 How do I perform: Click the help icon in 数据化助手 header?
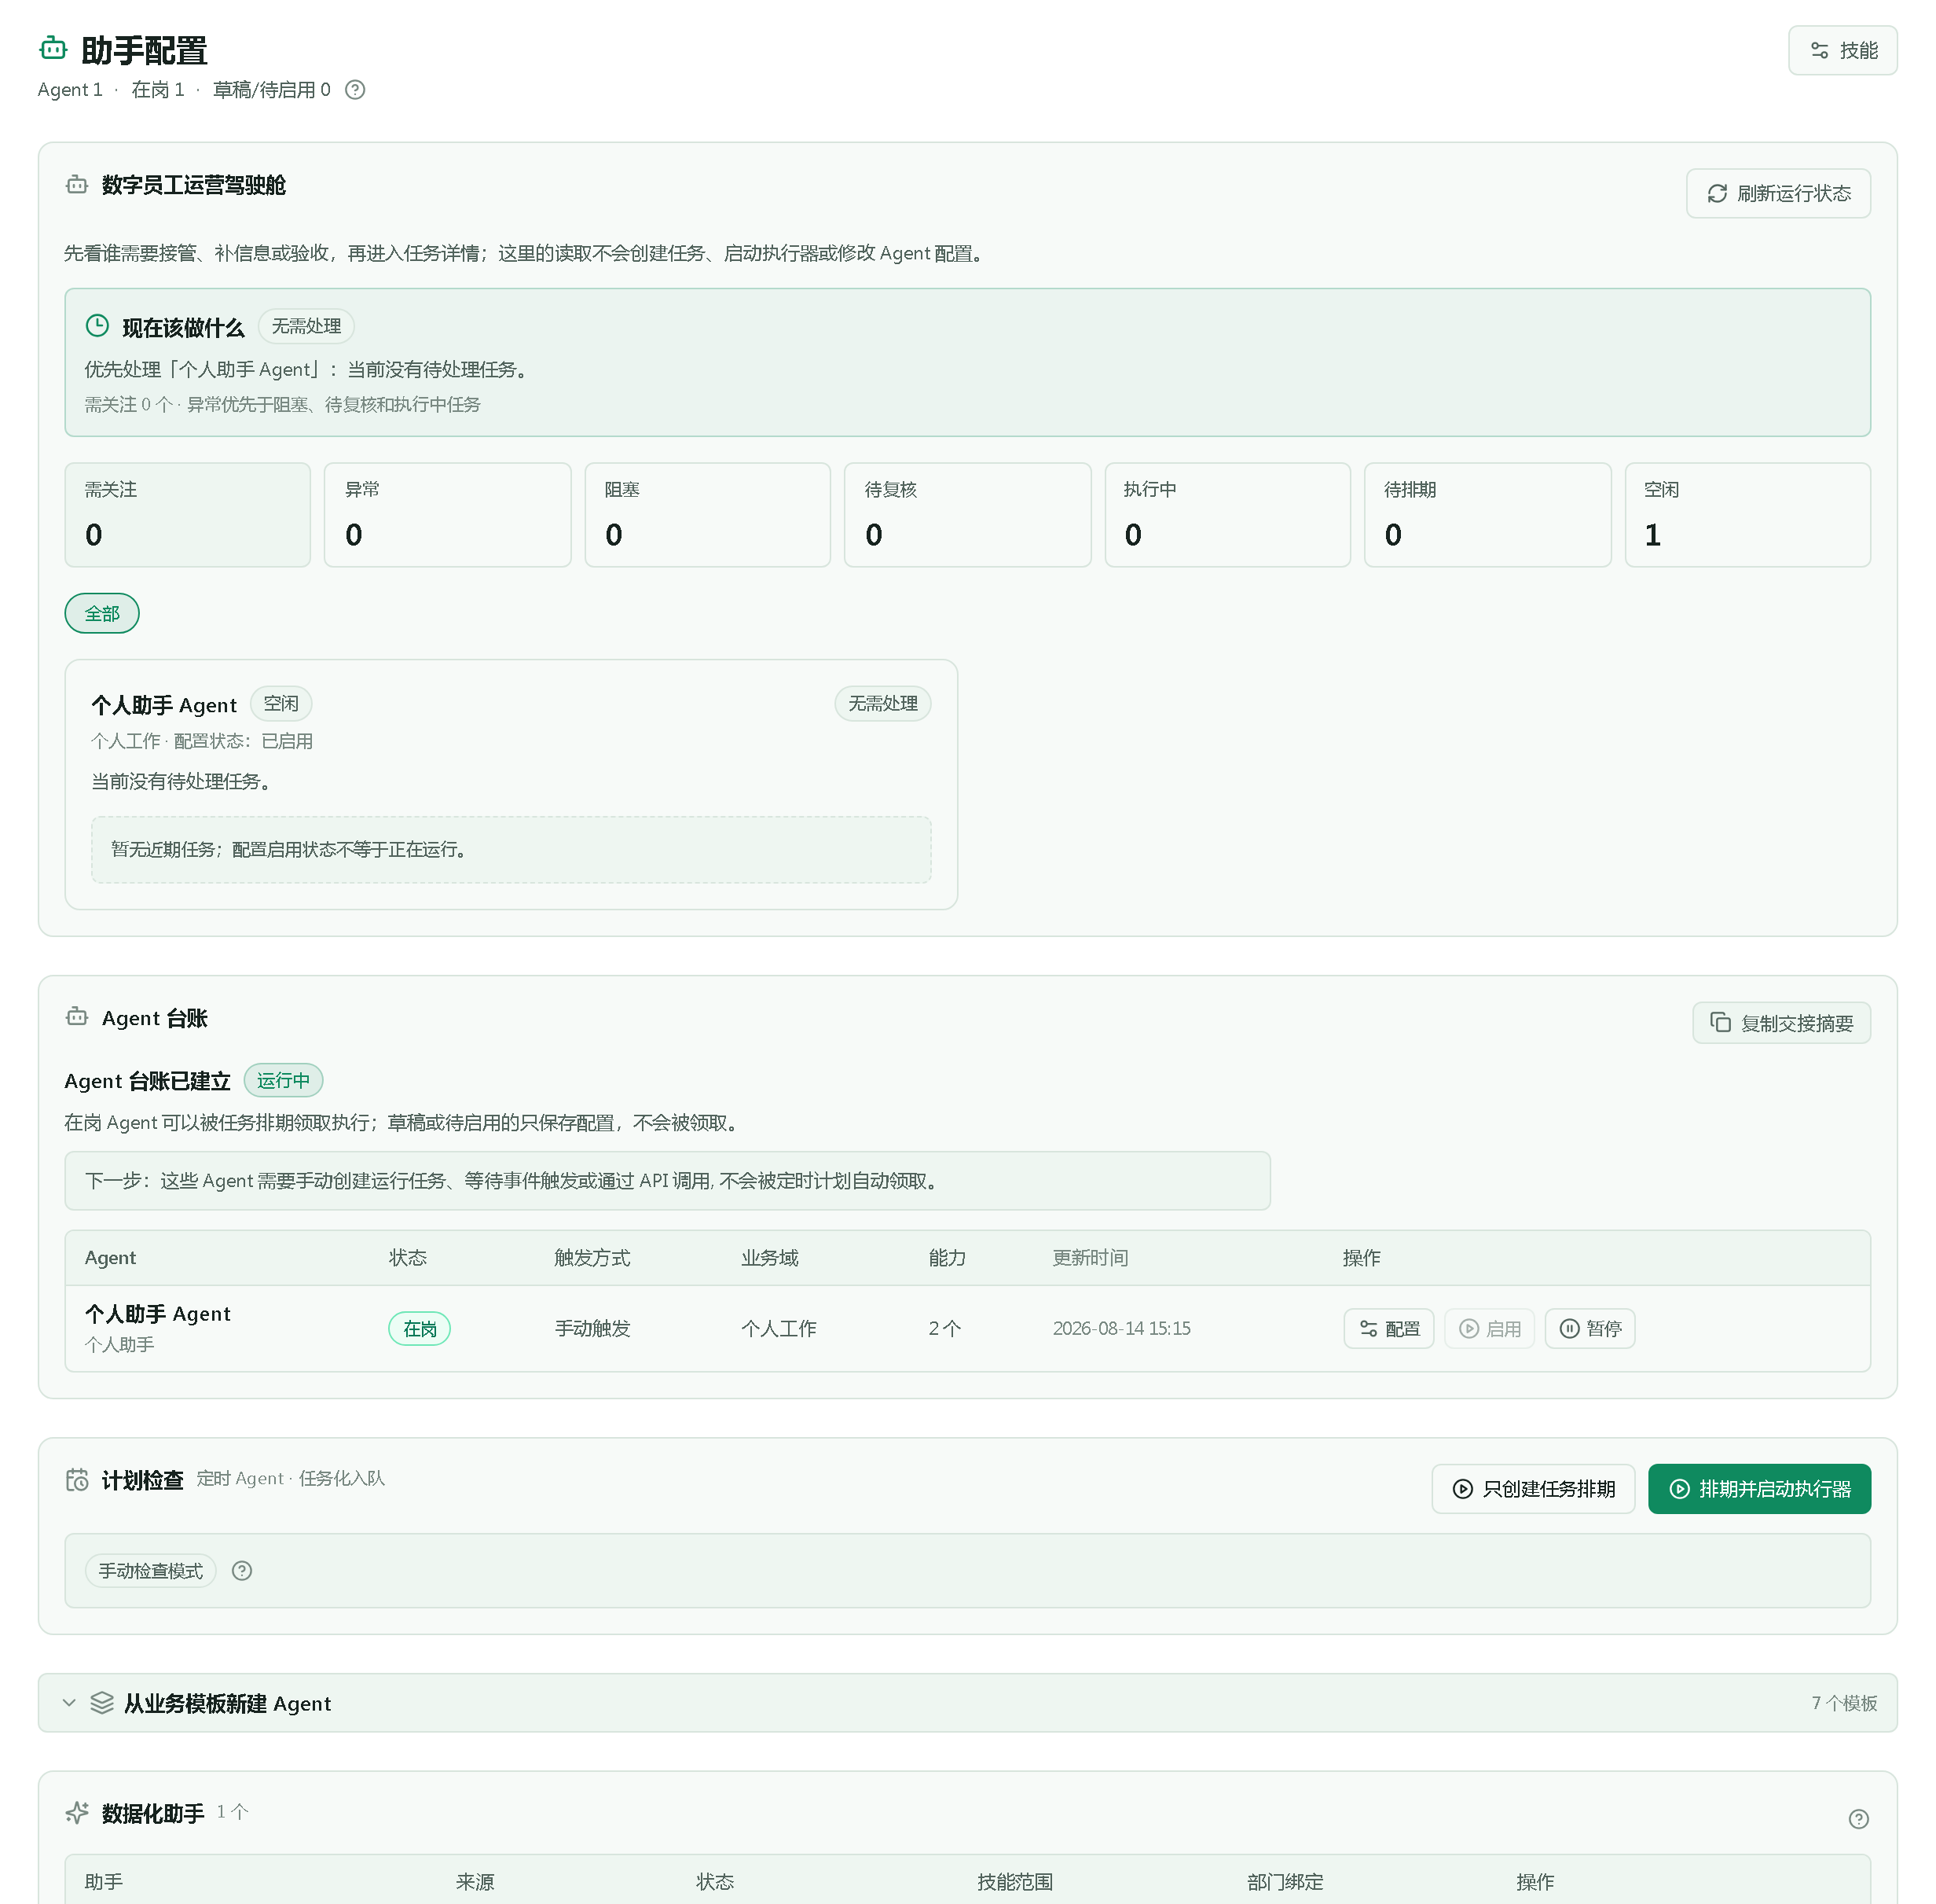[x=1858, y=1819]
